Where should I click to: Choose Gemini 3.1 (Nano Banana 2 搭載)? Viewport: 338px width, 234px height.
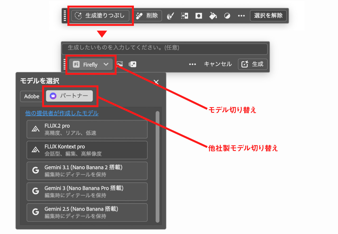click(87, 171)
